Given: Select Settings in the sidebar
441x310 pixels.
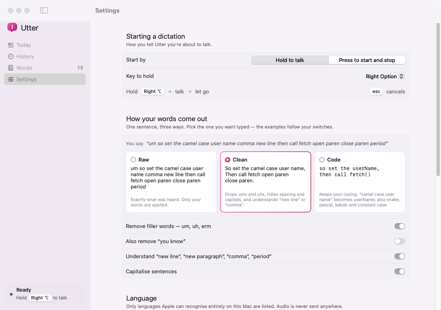Looking at the screenshot, I should click(45, 79).
